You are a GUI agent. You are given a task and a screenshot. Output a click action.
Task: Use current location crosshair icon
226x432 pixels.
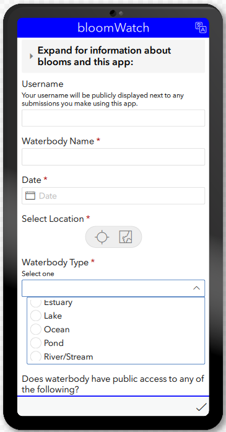102,237
